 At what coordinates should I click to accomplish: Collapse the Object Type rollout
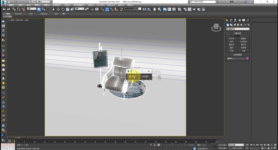pyautogui.click(x=238, y=33)
